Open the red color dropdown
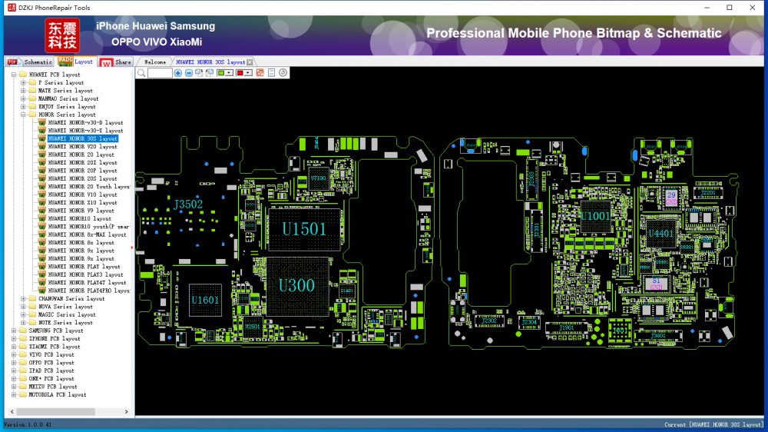Screen dimensions: 768x432 coord(244,73)
